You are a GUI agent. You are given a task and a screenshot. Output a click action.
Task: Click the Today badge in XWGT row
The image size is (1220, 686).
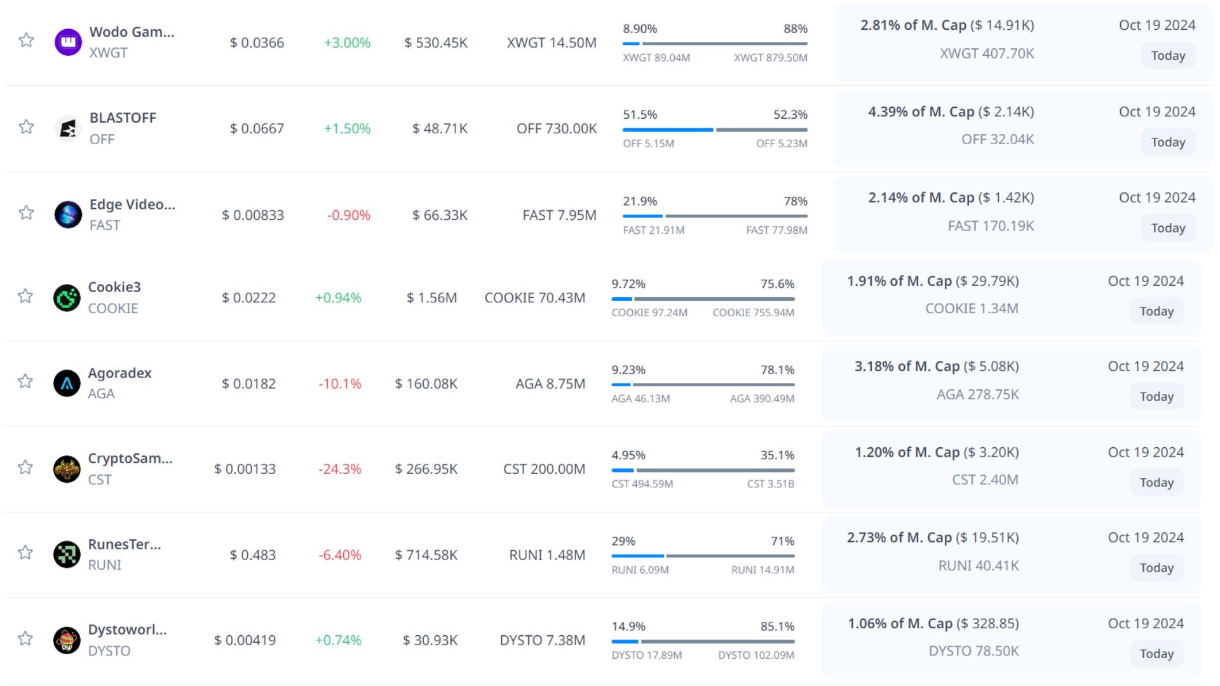coord(1168,56)
